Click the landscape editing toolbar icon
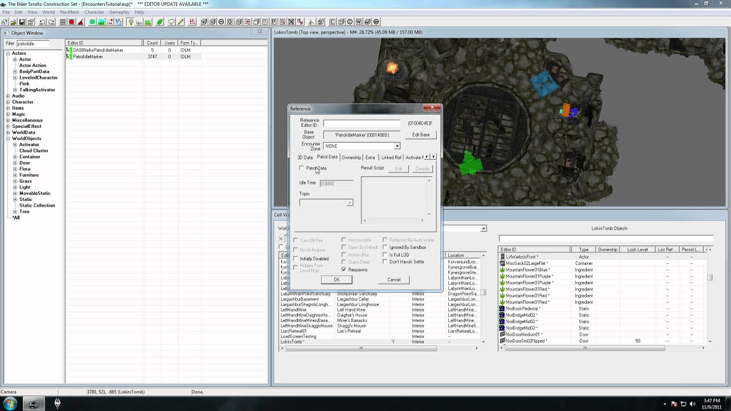The height and width of the screenshot is (411, 731). tap(101, 22)
